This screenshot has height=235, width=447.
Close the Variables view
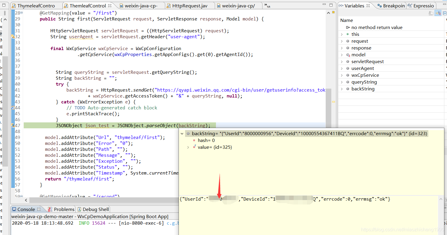[368, 6]
